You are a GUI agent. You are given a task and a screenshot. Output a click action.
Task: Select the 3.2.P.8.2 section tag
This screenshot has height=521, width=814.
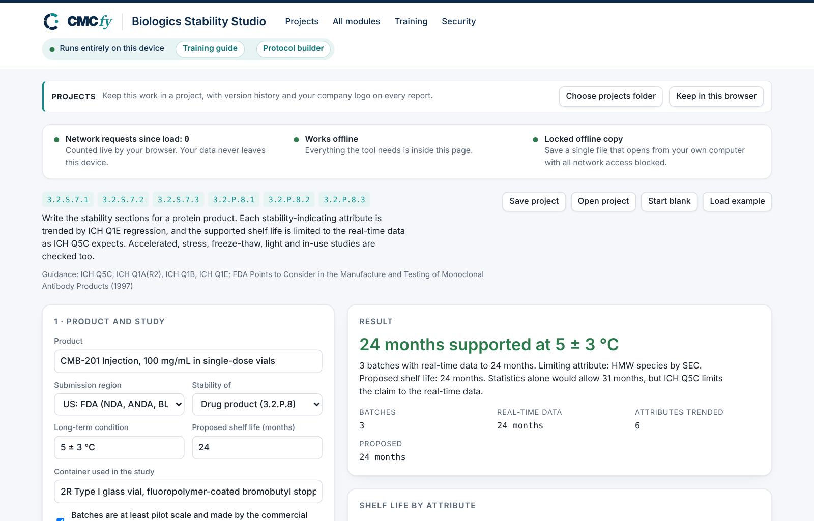(x=289, y=200)
